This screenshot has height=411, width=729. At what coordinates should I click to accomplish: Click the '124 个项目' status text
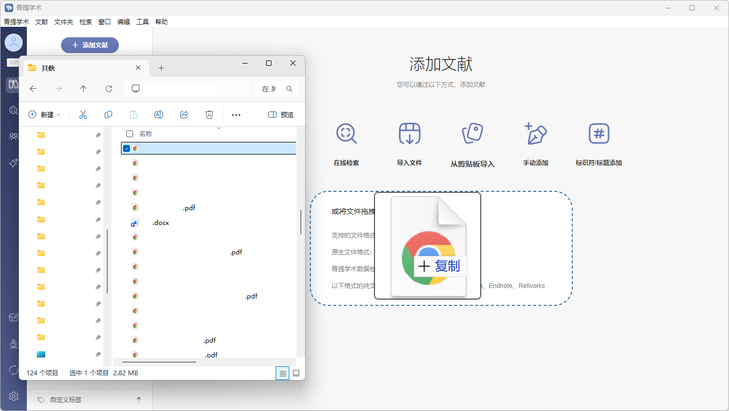pos(43,373)
